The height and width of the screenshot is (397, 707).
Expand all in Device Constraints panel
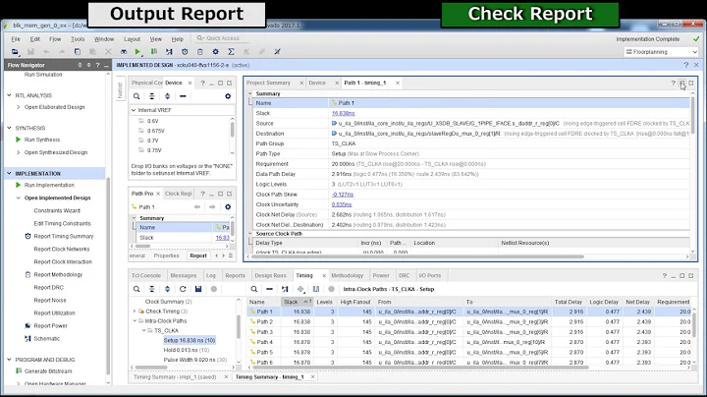pos(167,96)
